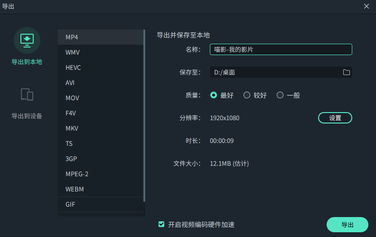Click the name input field
The width and height of the screenshot is (376, 237).
[281, 49]
